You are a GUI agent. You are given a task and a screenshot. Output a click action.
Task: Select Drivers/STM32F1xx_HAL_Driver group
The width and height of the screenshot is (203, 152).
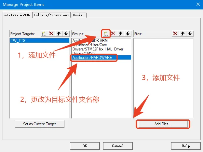click(98, 49)
